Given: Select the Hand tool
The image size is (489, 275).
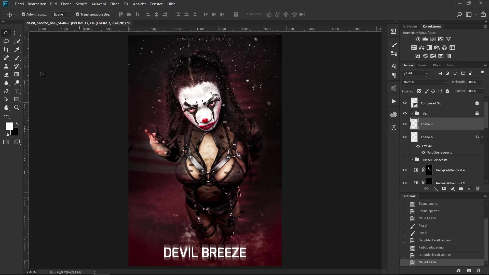Looking at the screenshot, I should (x=6, y=108).
